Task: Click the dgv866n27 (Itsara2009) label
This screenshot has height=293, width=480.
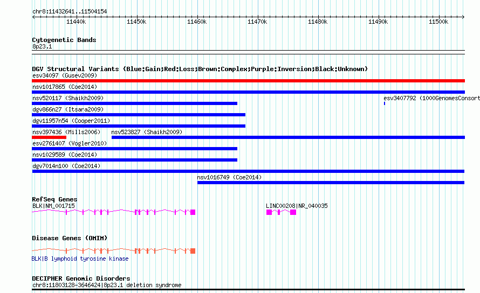Action: 68,109
